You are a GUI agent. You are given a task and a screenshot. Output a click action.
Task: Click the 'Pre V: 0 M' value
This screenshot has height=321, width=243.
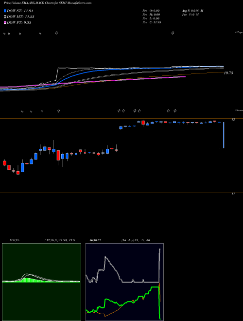190,15
